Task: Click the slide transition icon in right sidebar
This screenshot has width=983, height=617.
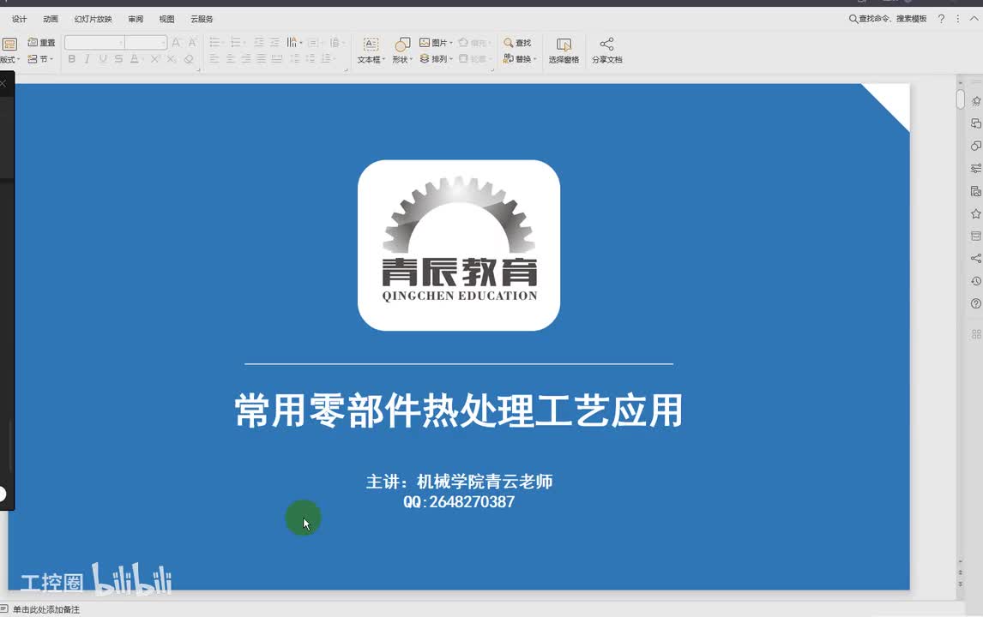Action: click(x=975, y=123)
